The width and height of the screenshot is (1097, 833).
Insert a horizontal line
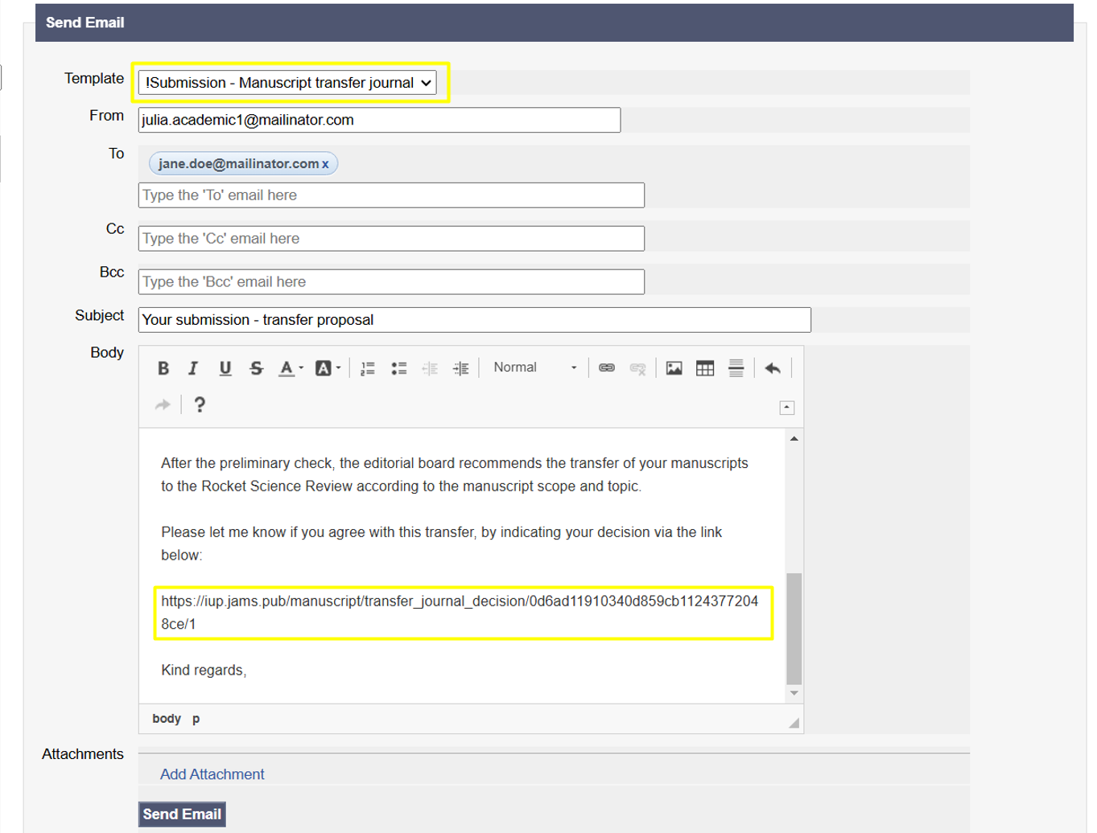point(736,368)
